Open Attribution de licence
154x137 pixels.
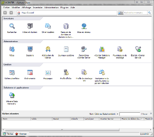pos(48,49)
